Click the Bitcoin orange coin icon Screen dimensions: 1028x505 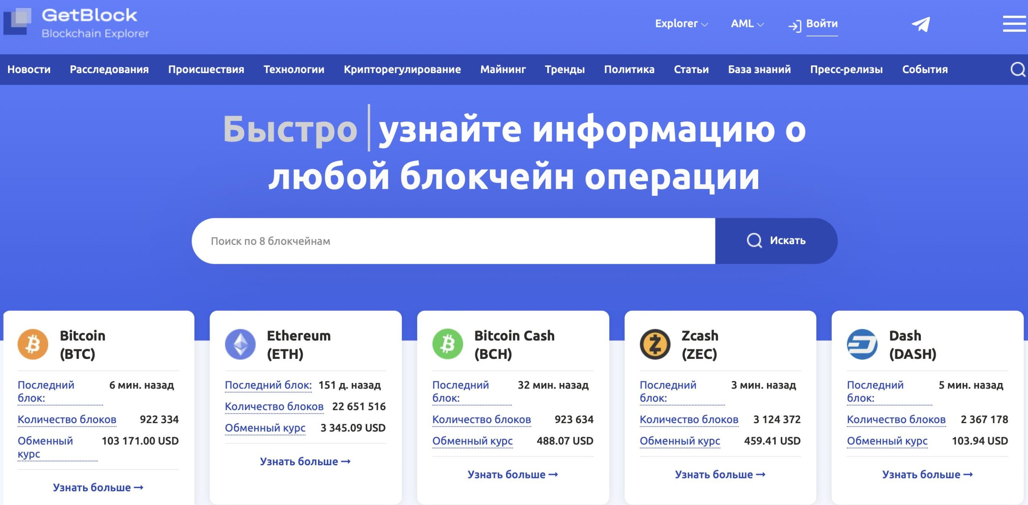33,344
